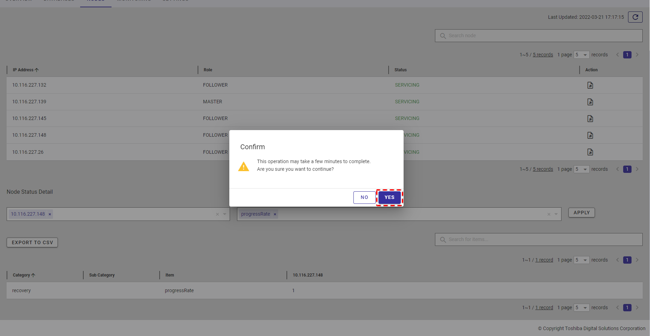
Task: Click the '5 records' link above node table
Action: (543, 55)
